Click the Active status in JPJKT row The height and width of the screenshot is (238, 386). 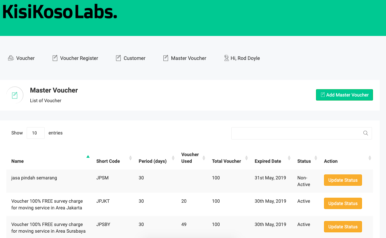(304, 201)
